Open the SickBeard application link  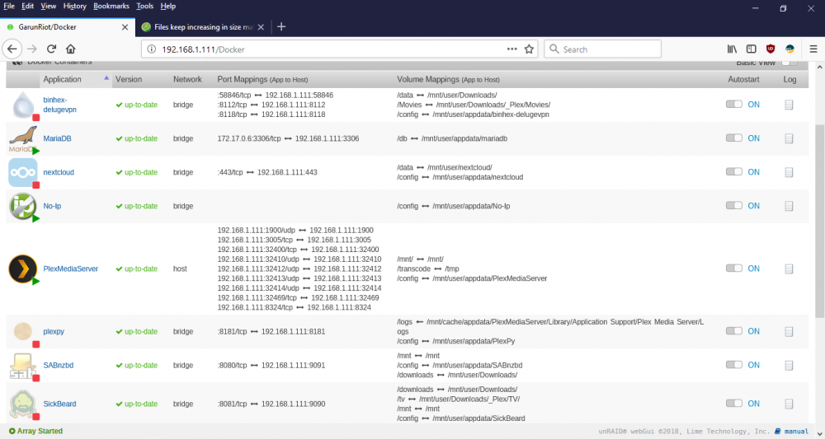coord(59,404)
